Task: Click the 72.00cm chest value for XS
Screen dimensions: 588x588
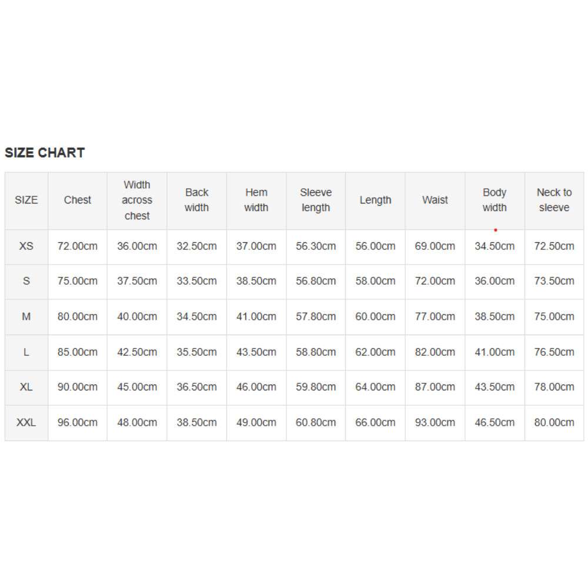Action: [x=78, y=246]
